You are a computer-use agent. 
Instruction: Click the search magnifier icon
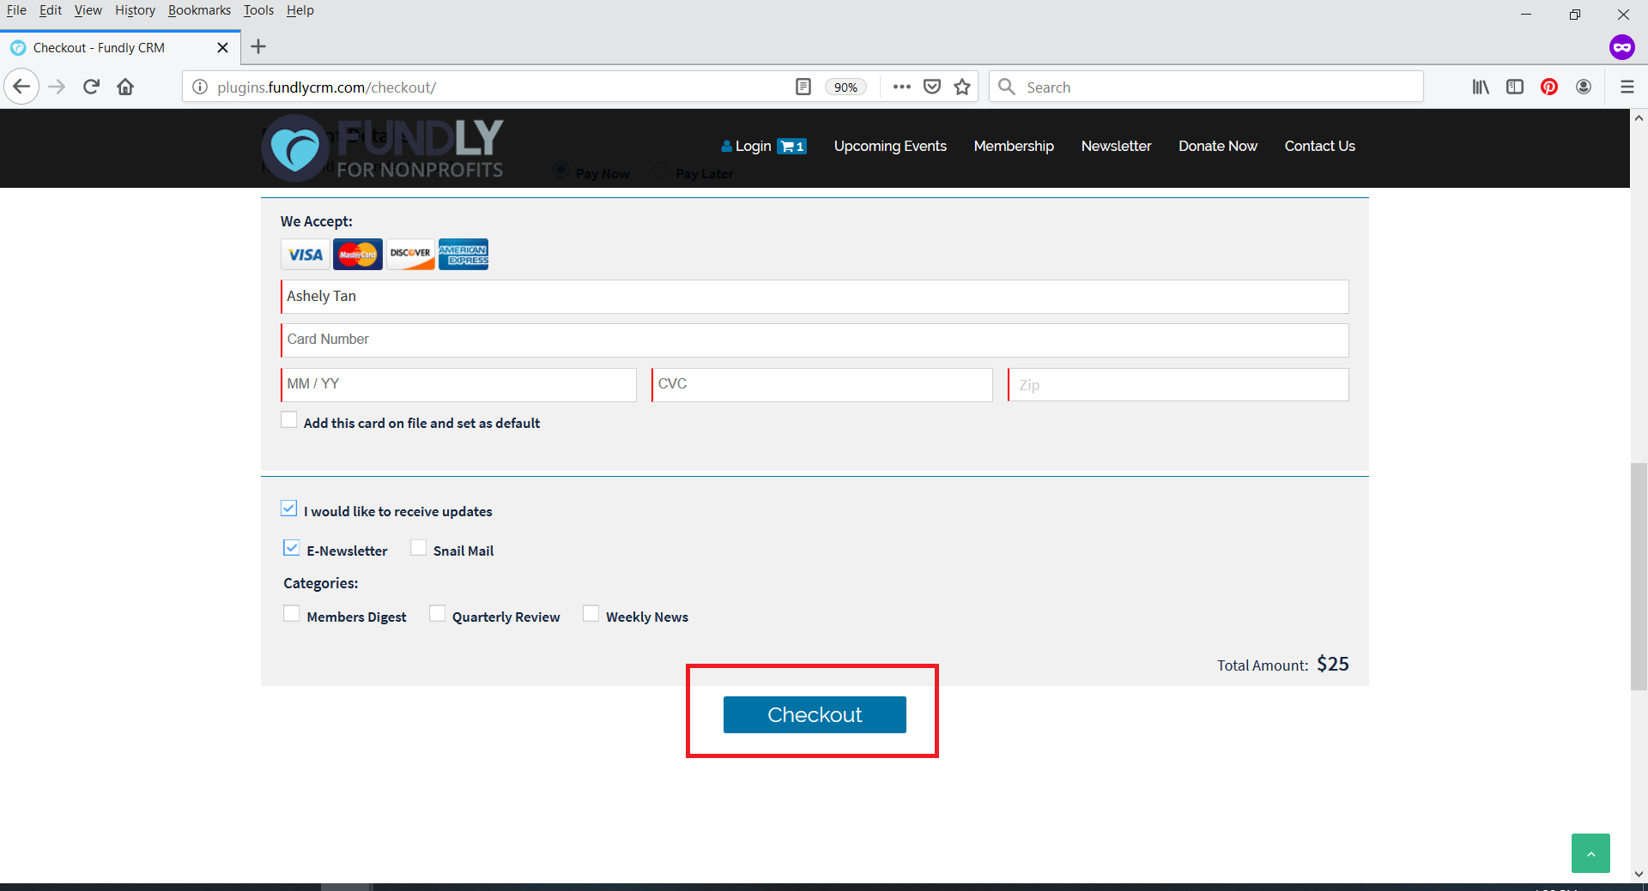1007,87
